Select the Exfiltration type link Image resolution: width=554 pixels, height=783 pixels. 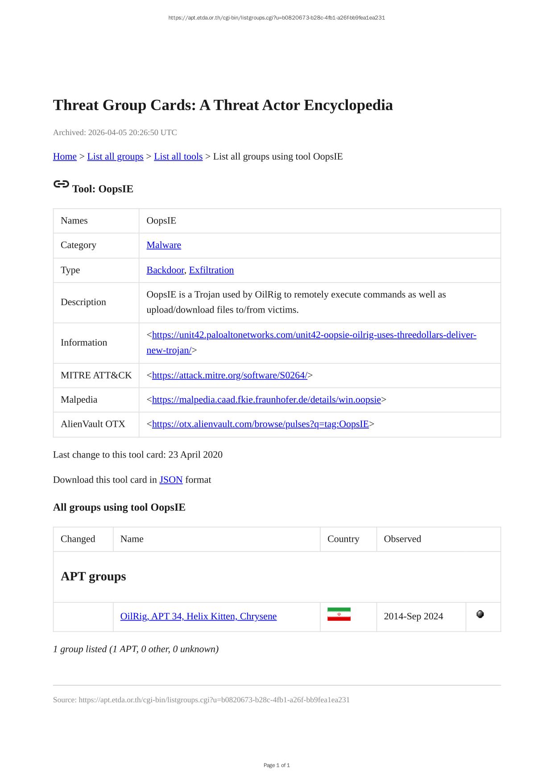pyautogui.click(x=211, y=270)
